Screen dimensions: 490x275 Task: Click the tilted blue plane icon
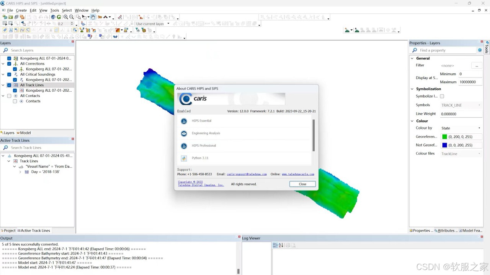83,24
